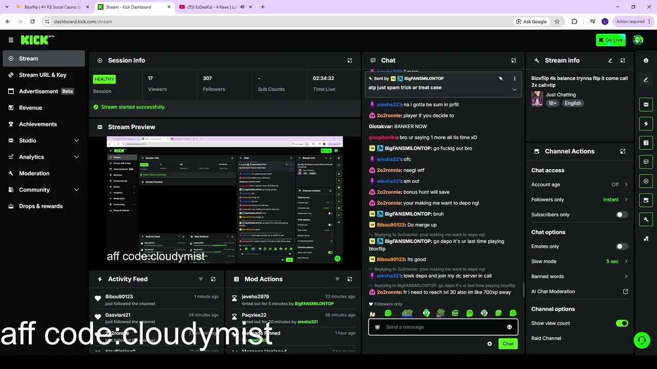The height and width of the screenshot is (369, 657).
Task: Click the lightning Activity Feed icon in right sidebar
Action: [646, 124]
